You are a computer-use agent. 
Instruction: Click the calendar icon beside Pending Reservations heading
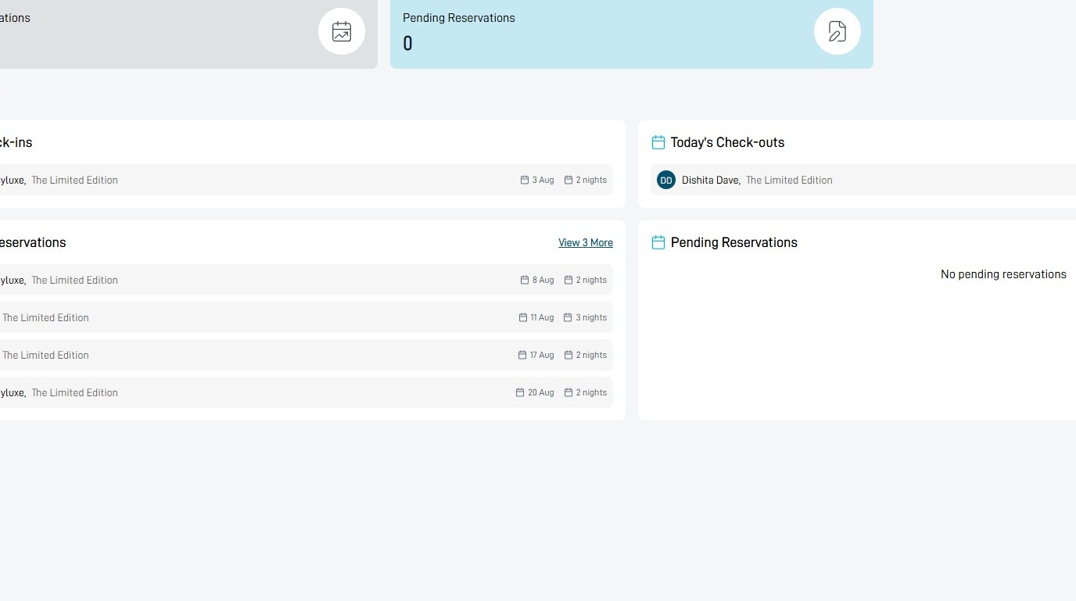pos(658,242)
